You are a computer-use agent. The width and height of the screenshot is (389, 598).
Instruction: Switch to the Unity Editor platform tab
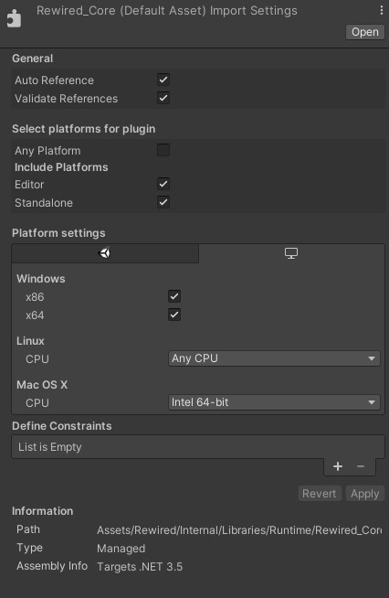point(105,253)
